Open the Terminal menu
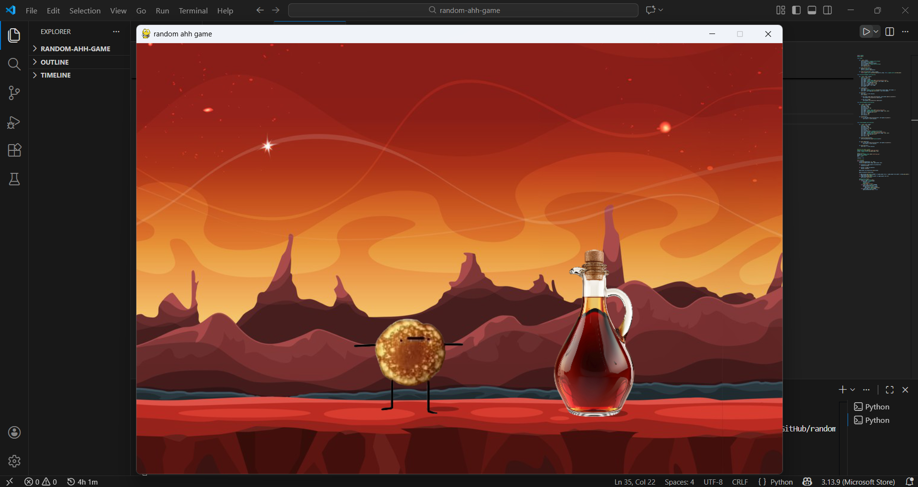 coord(193,11)
